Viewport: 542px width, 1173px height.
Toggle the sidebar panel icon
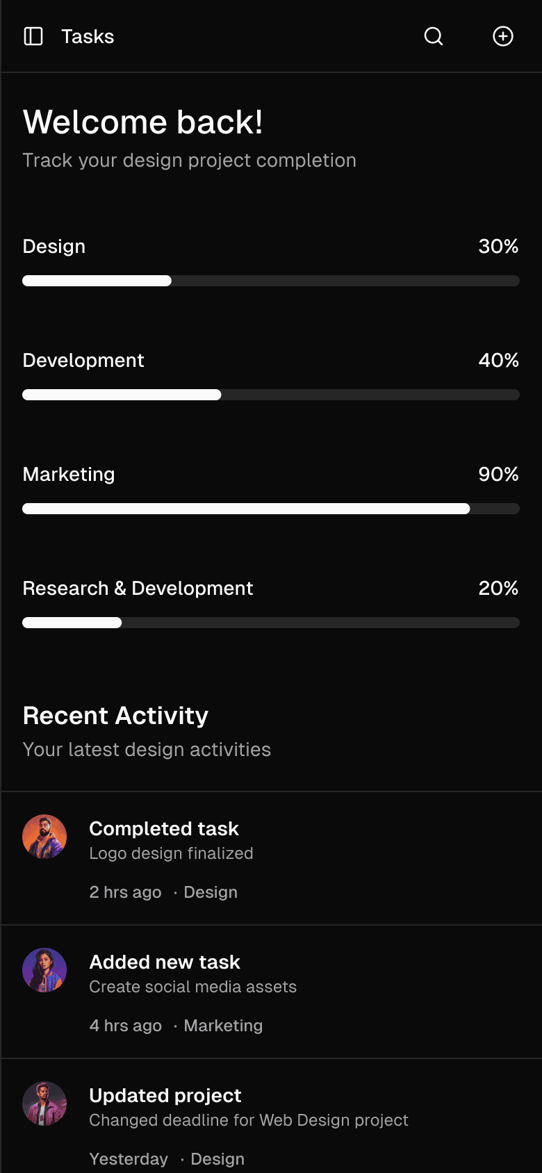[33, 36]
